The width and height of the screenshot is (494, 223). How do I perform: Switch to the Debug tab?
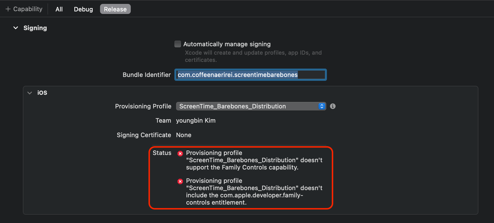(x=83, y=9)
